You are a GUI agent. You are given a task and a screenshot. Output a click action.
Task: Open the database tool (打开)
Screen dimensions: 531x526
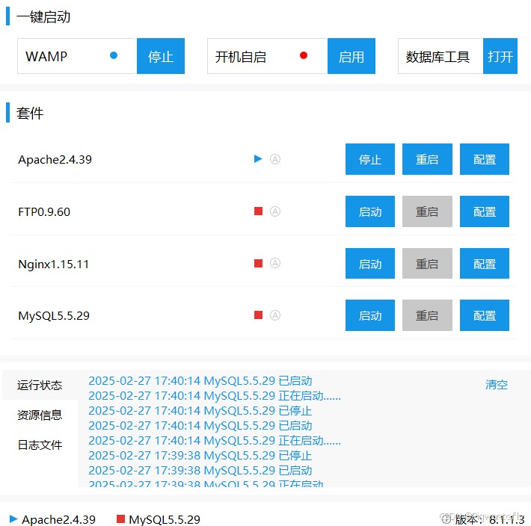point(500,56)
